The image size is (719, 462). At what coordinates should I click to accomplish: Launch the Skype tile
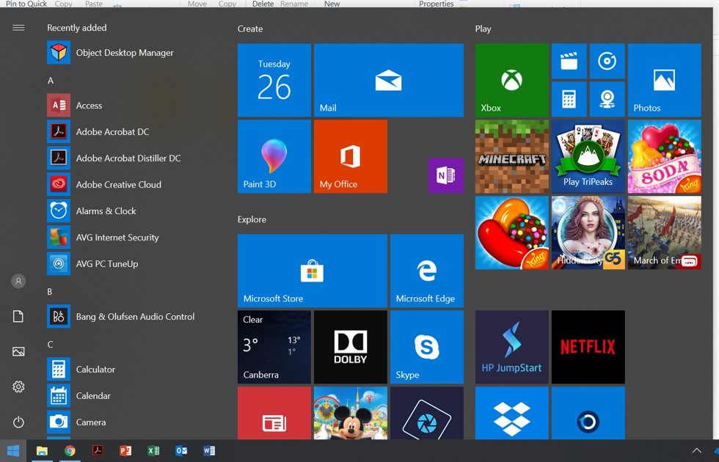click(x=427, y=347)
